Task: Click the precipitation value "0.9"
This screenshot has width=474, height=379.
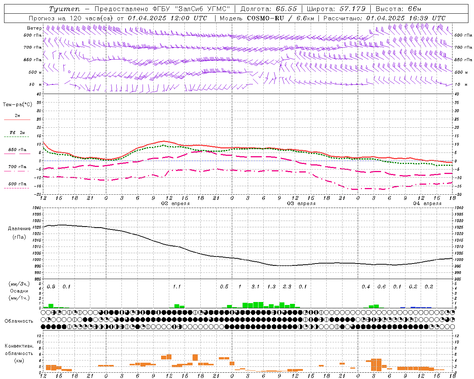Action: 51,287
